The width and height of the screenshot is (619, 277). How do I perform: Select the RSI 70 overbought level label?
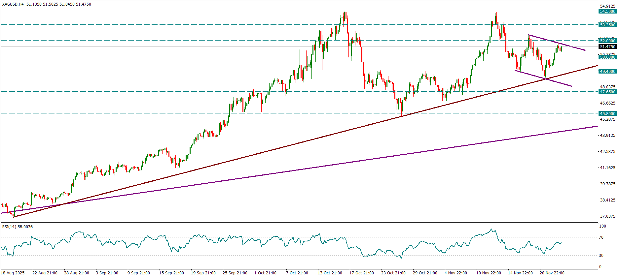click(x=601, y=237)
